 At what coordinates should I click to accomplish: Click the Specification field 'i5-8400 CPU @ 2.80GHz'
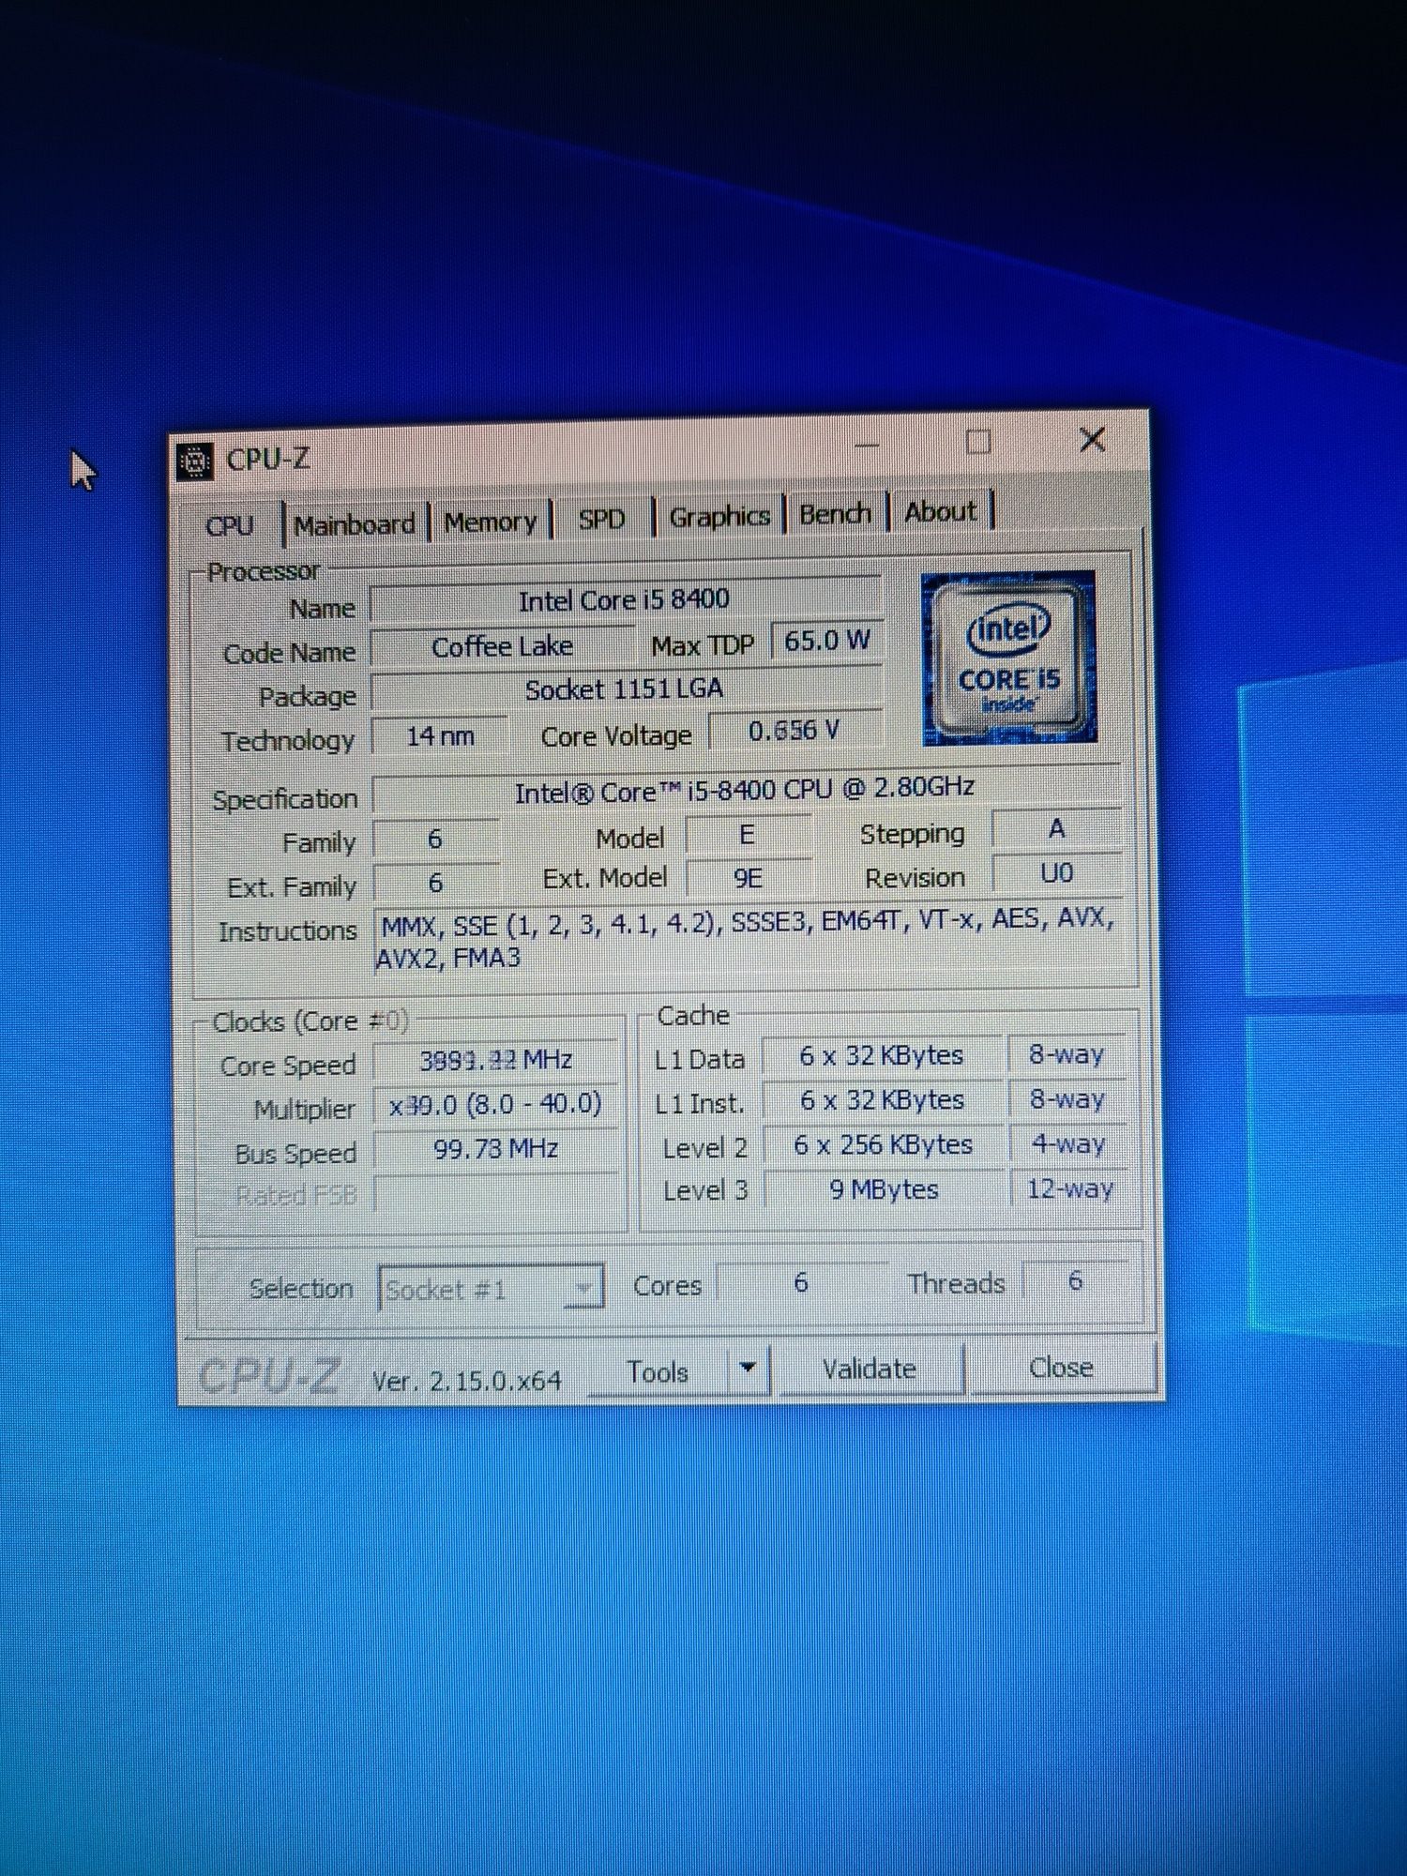coord(746,790)
